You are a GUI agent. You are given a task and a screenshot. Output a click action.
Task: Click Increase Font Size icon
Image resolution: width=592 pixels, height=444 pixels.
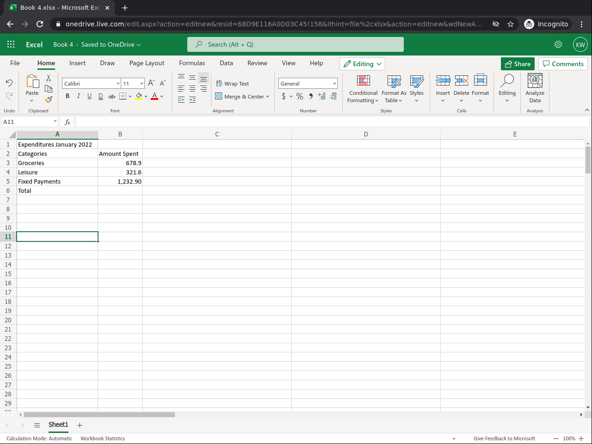(x=151, y=83)
